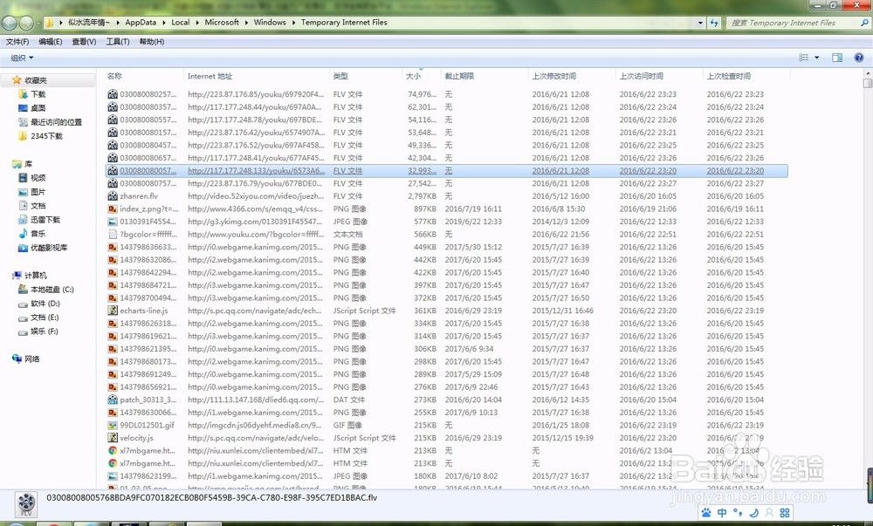Click the Back navigation arrow button

(10, 23)
